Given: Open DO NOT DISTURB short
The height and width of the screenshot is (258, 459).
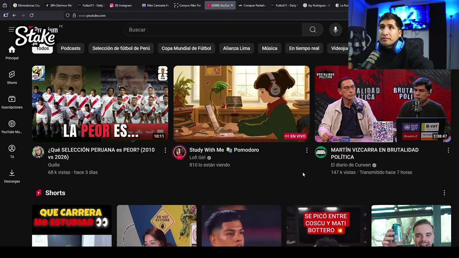Looking at the screenshot, I should tap(157, 226).
